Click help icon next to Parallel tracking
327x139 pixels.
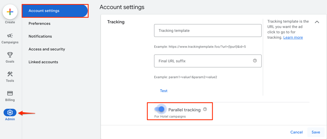pos(205,109)
